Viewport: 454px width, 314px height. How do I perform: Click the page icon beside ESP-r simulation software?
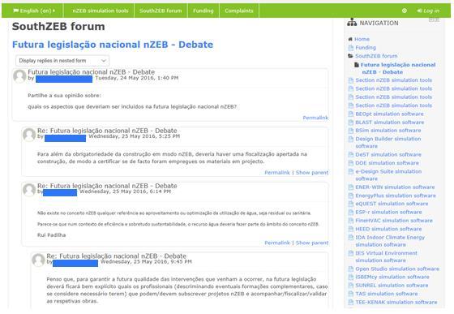[351, 213]
